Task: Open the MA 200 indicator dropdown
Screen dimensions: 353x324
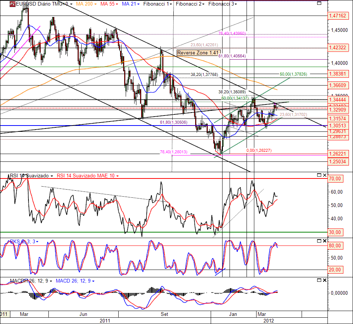Action: tap(95, 4)
